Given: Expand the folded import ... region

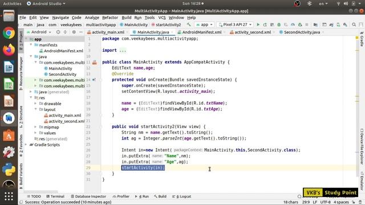Looking at the screenshot, I should point(123,51).
